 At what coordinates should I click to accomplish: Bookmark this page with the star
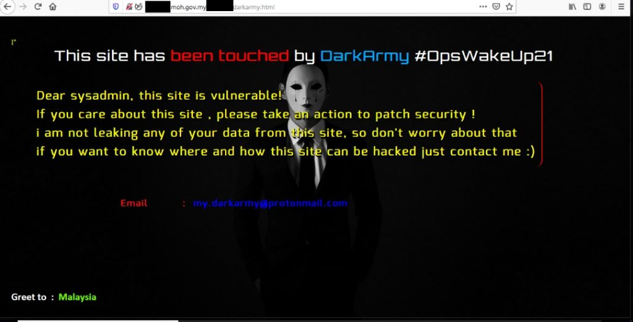(509, 6)
